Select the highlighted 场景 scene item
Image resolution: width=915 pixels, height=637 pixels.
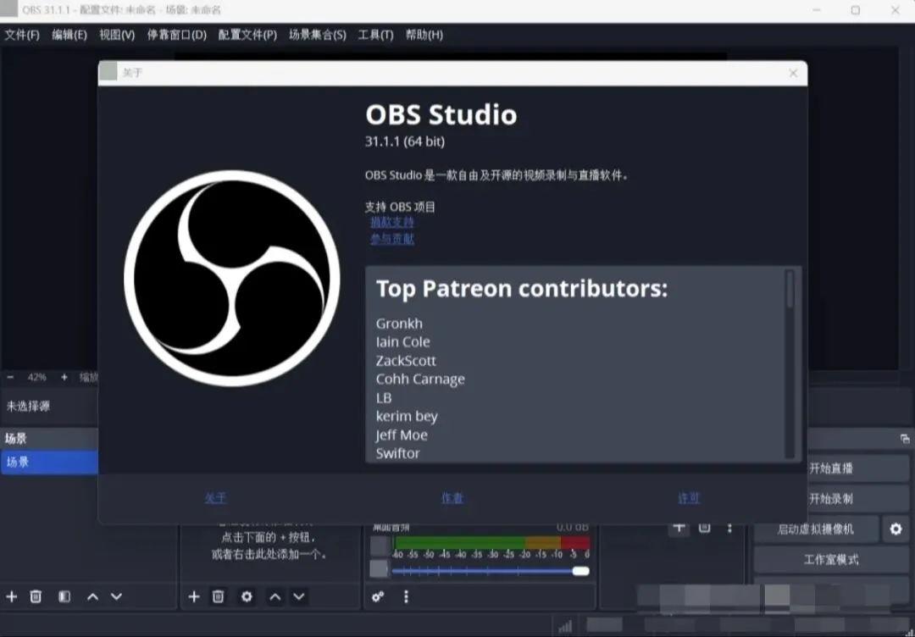(x=49, y=462)
